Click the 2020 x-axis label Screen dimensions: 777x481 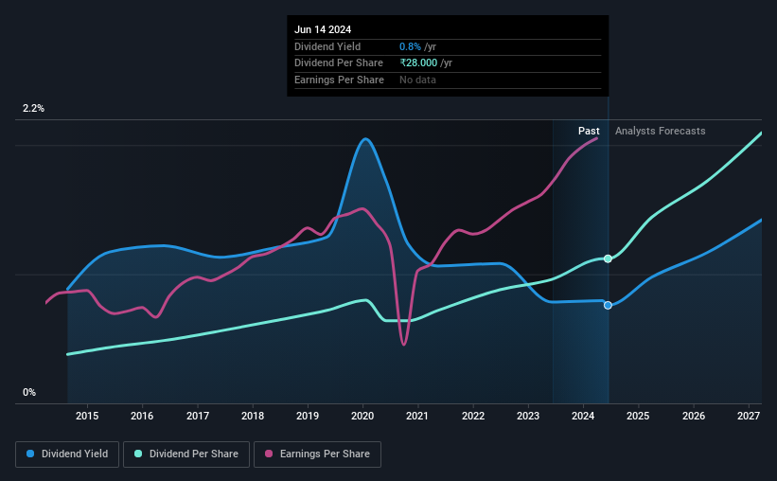point(362,416)
